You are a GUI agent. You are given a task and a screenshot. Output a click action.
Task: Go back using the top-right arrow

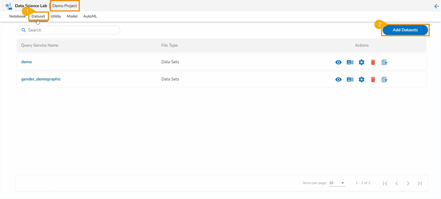tap(436, 6)
